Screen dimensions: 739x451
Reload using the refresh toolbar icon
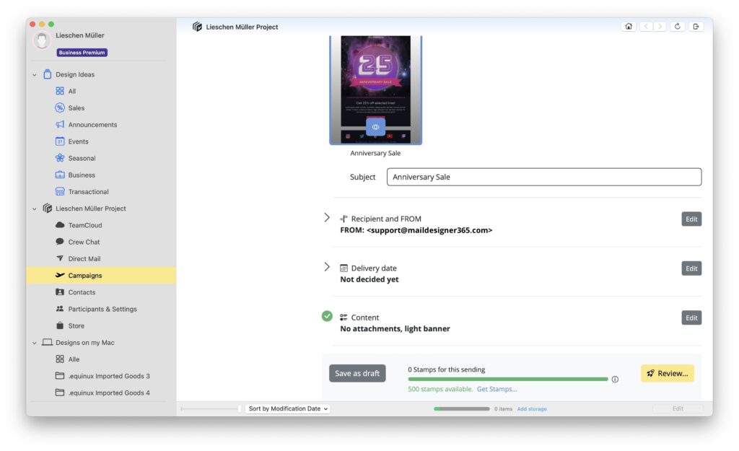tap(677, 27)
